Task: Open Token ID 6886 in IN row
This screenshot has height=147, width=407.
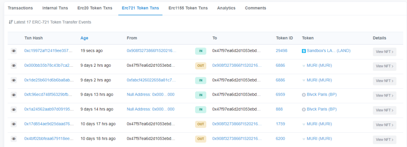Action: click(x=280, y=80)
